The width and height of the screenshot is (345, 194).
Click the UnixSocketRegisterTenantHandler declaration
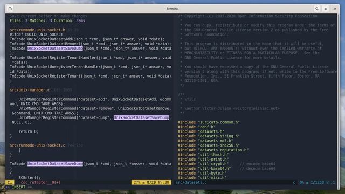point(91,60)
